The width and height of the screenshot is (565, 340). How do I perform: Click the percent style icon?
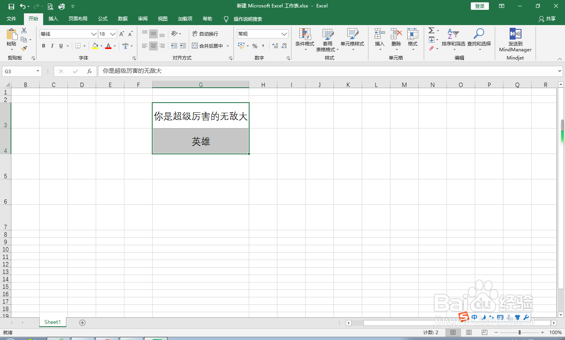coord(255,46)
